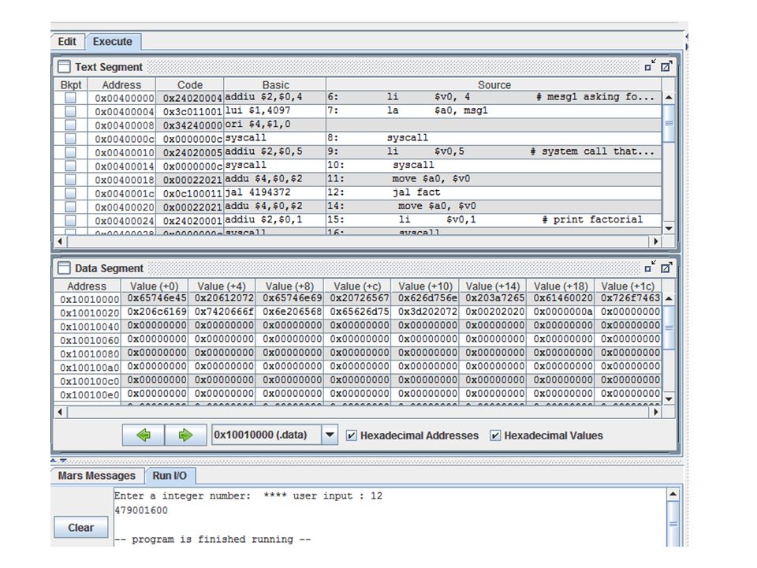Select data address row 0x10010020

point(88,313)
